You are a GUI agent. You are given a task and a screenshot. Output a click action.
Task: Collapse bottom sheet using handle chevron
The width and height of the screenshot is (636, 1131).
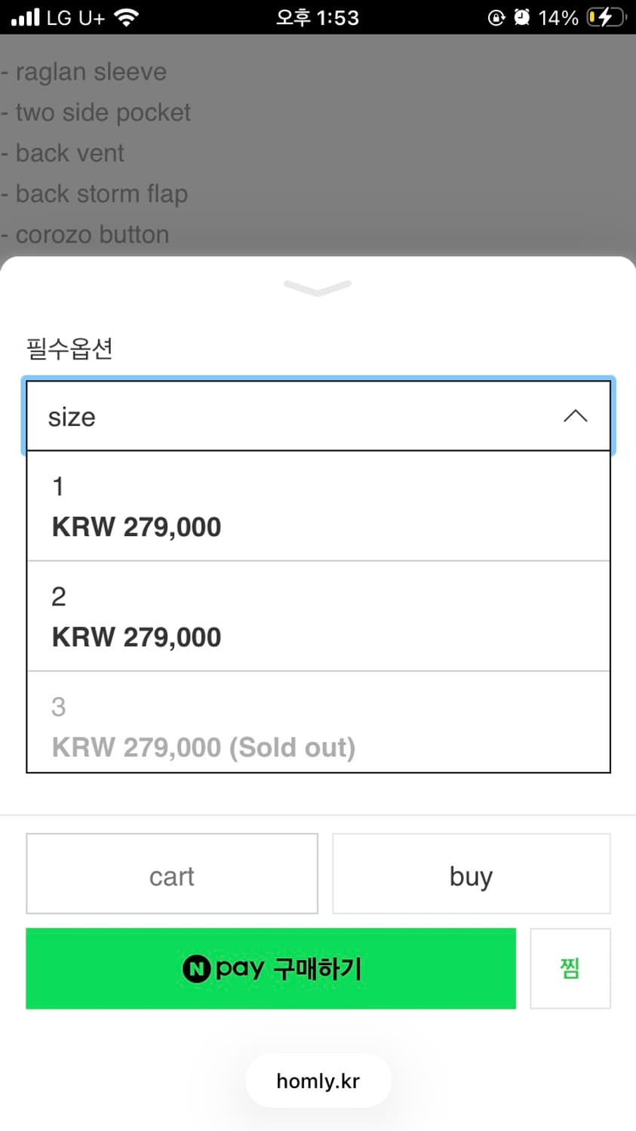pos(318,287)
